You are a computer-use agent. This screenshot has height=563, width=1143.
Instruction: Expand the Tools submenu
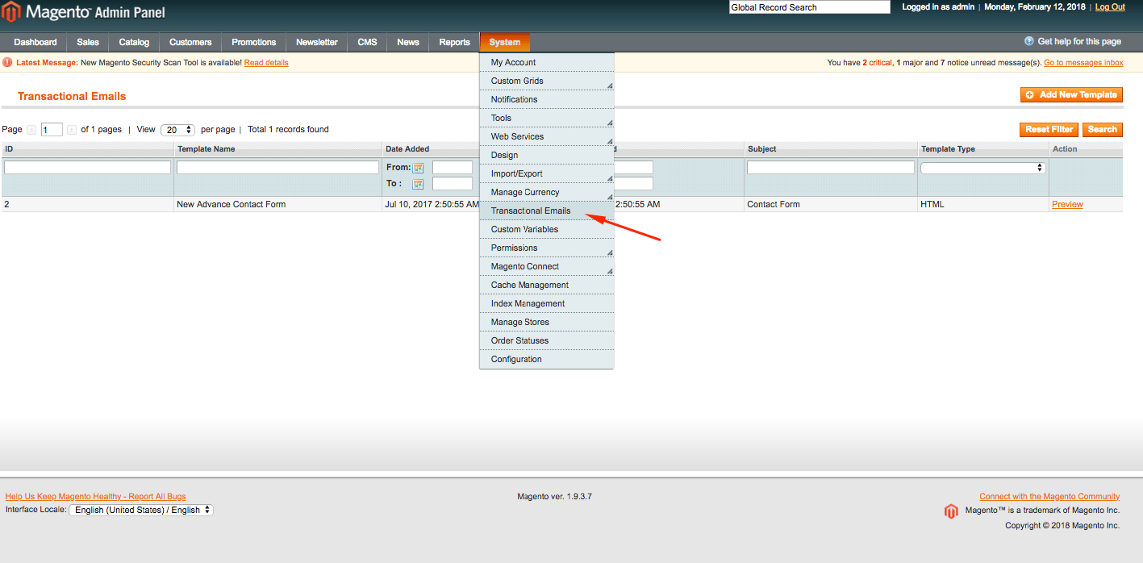[x=547, y=118]
